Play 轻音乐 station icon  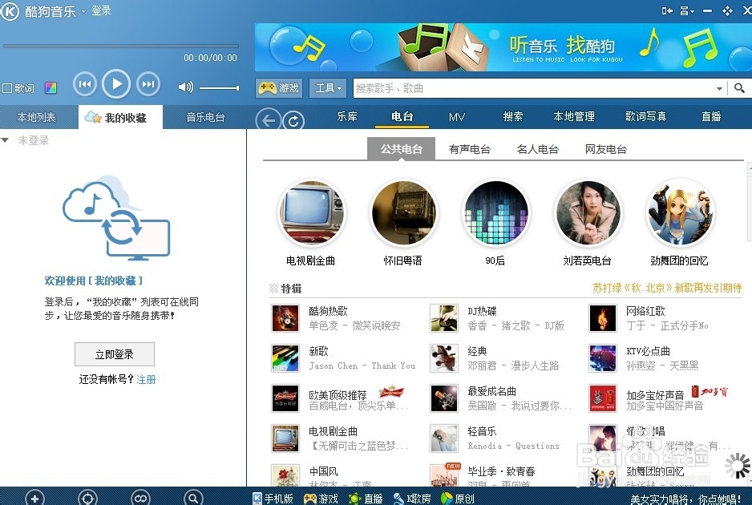(x=444, y=438)
